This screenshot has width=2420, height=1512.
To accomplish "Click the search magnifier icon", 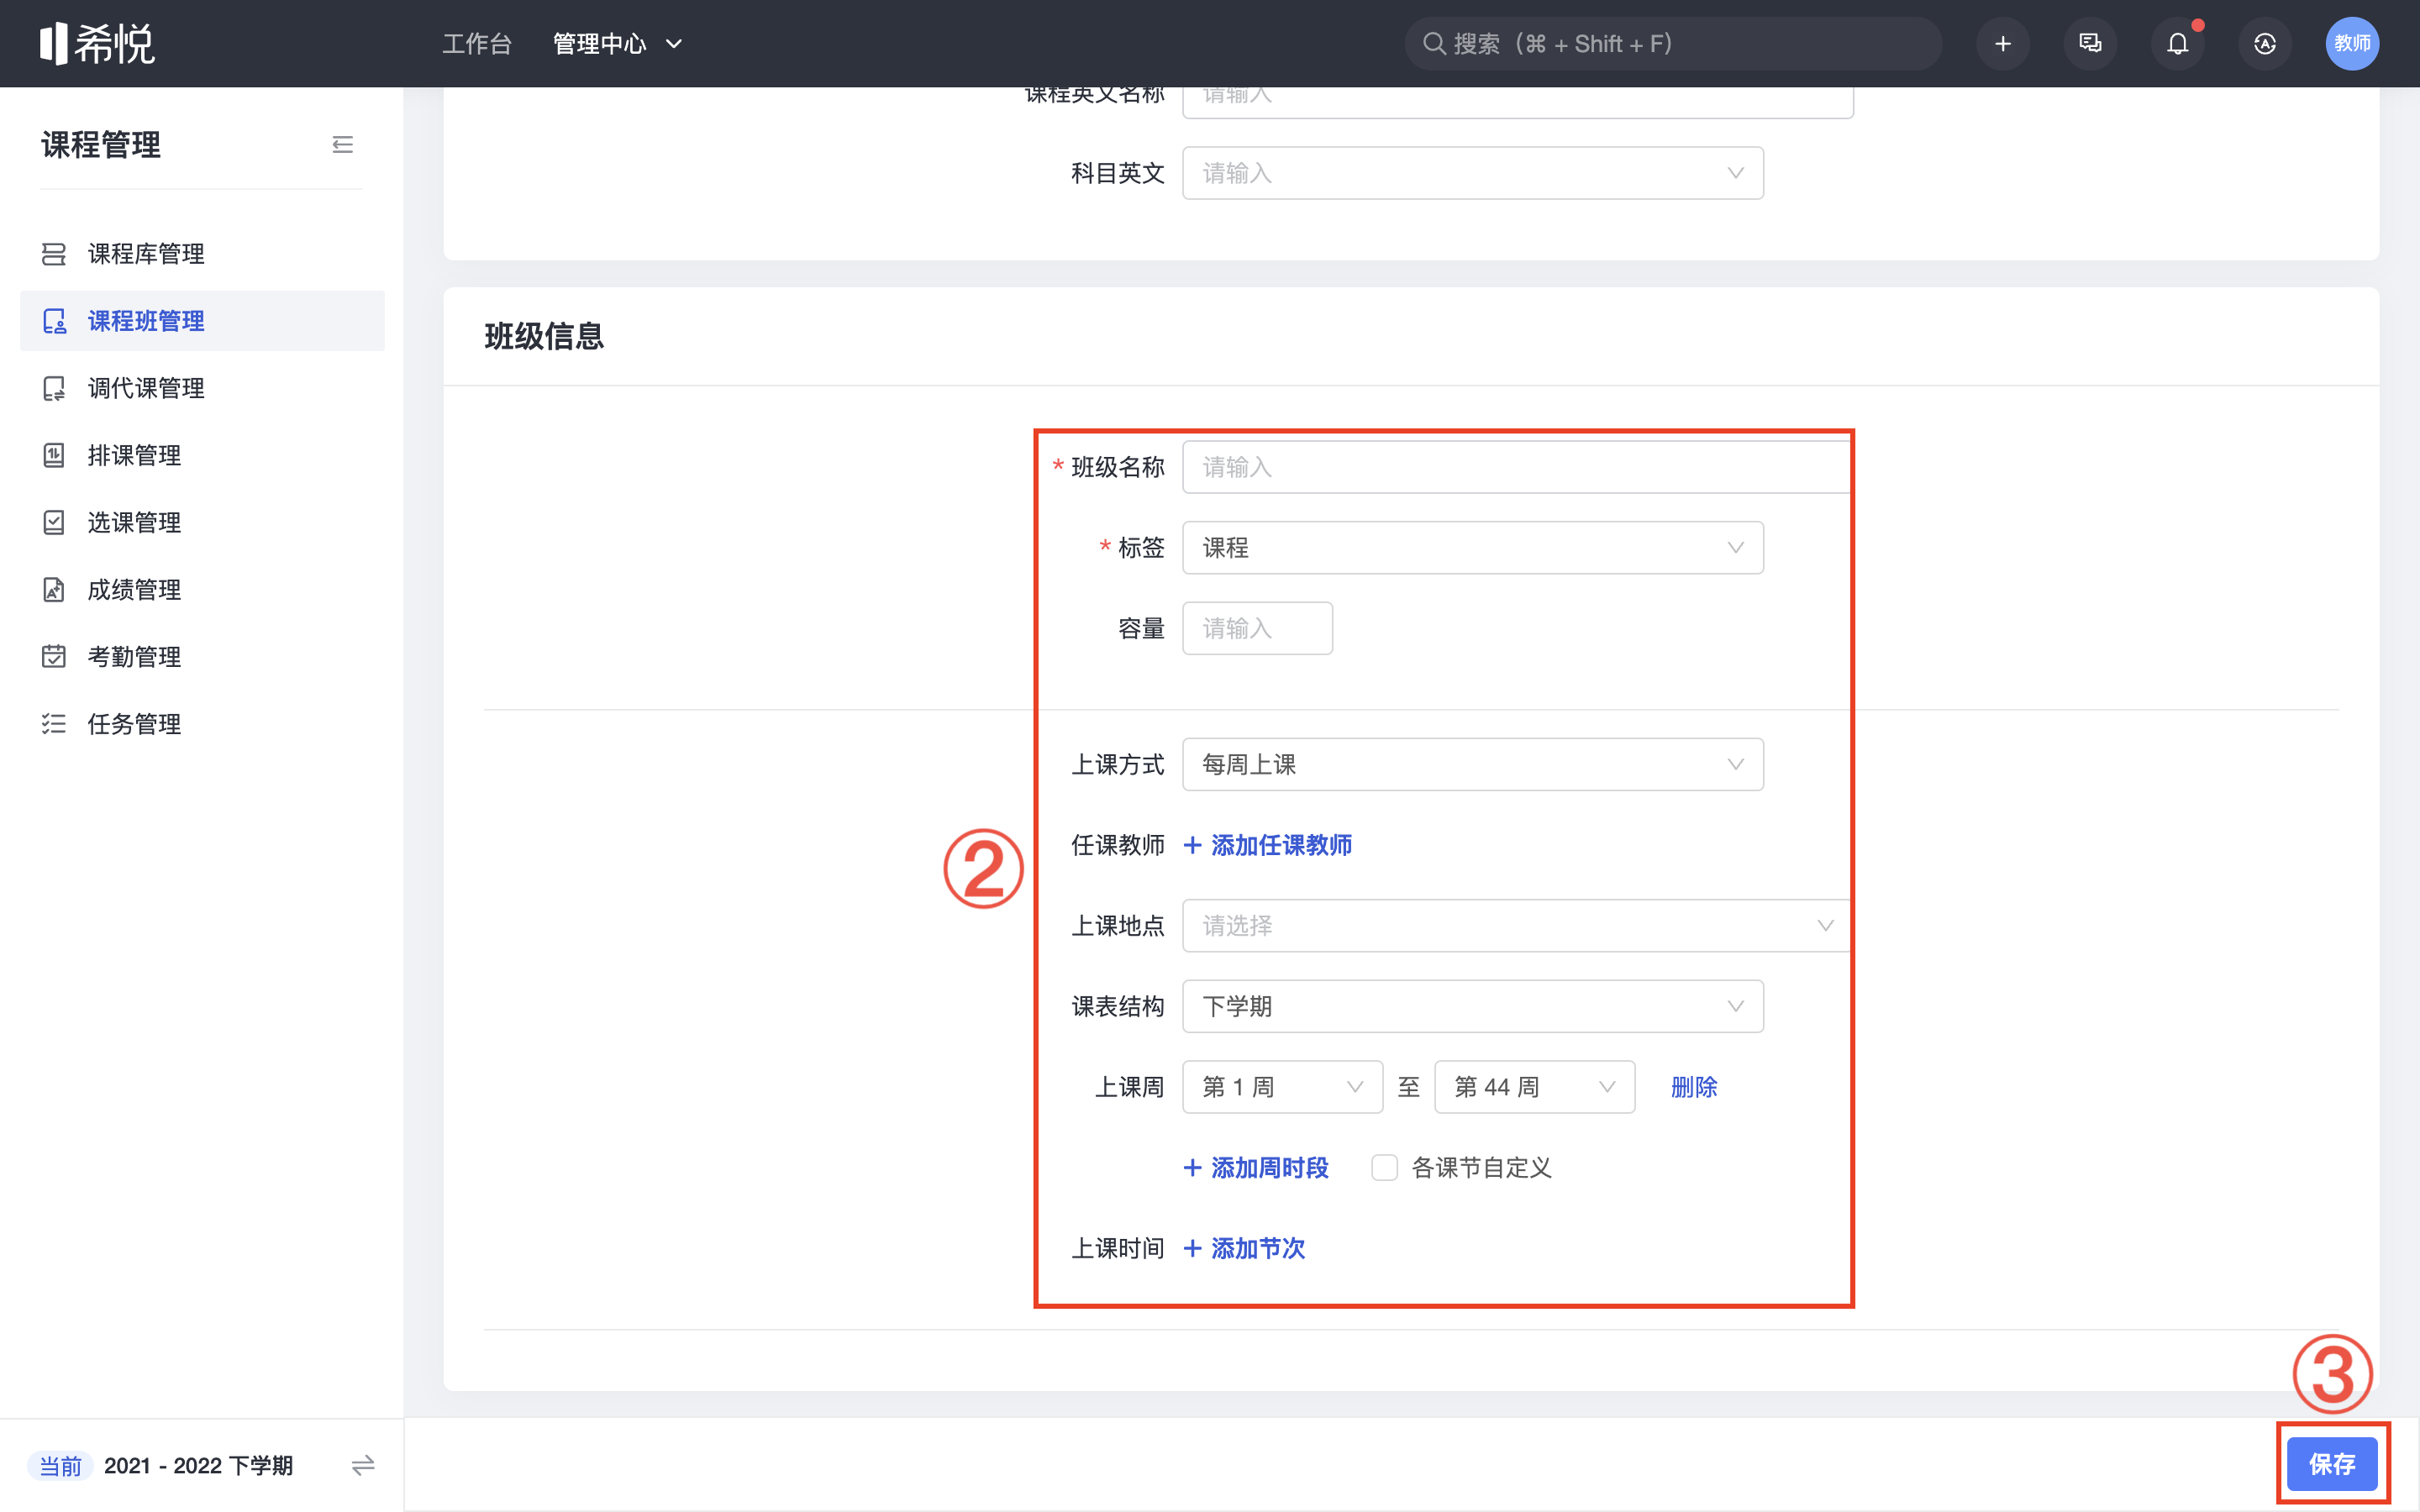I will click(1434, 44).
